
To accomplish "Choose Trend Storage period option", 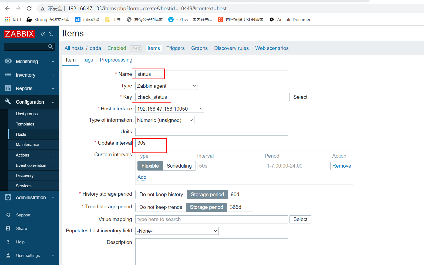I will [x=207, y=207].
